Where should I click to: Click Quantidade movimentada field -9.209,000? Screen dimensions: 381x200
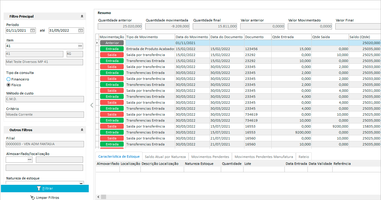pyautogui.click(x=167, y=26)
